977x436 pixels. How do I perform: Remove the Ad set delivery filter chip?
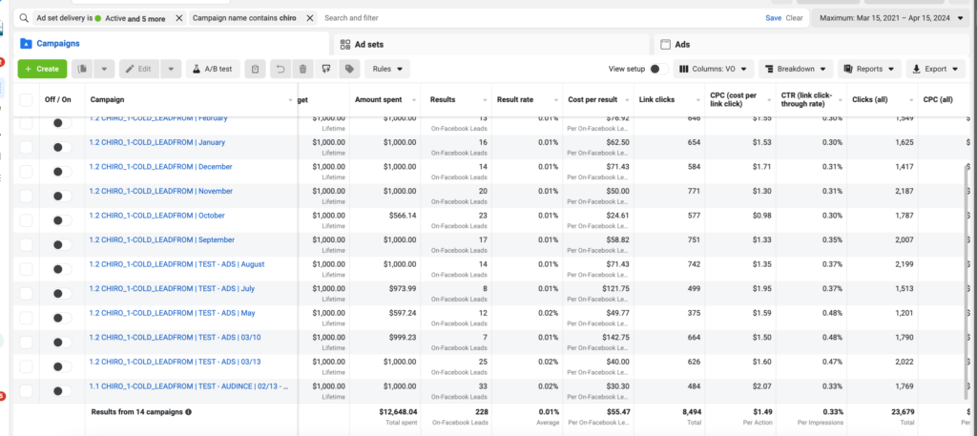coord(178,19)
